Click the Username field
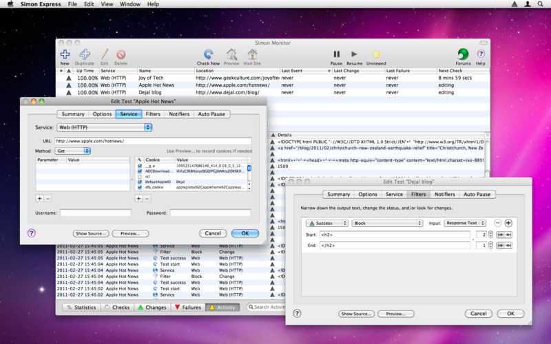 (95, 213)
